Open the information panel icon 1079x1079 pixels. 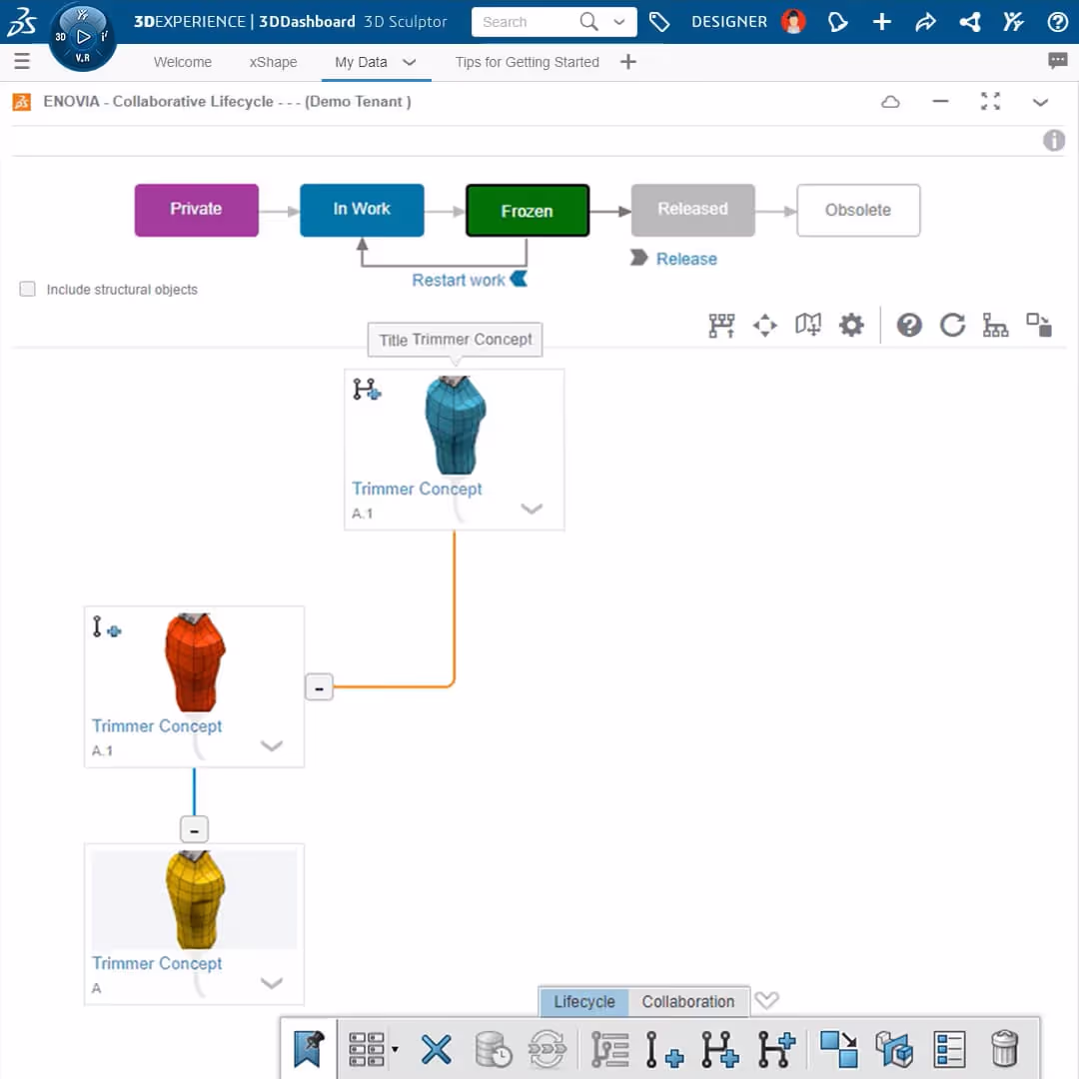tap(1054, 141)
